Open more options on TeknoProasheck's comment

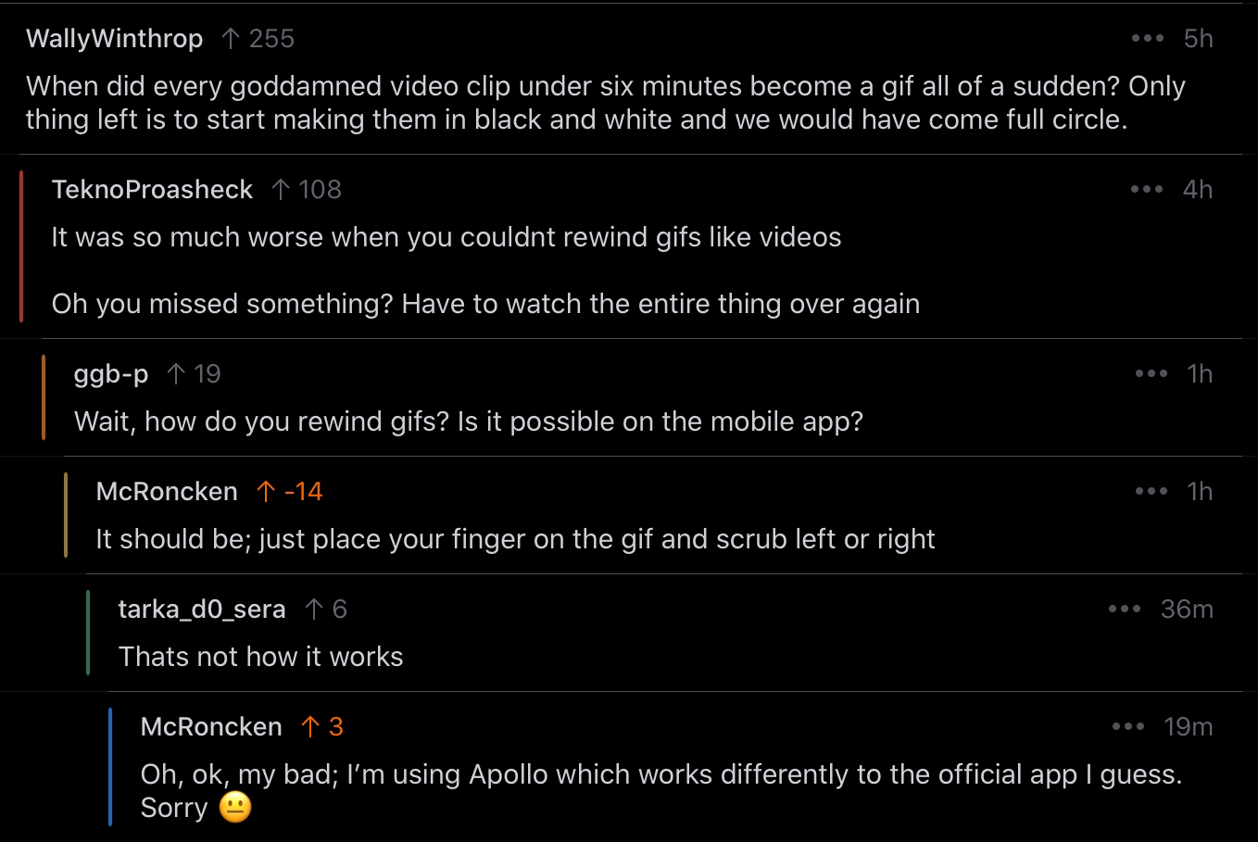click(x=1146, y=190)
